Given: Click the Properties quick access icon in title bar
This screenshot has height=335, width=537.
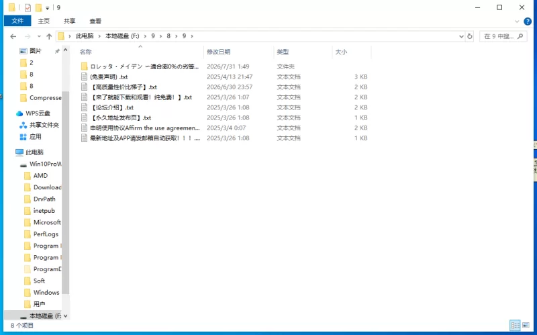Looking at the screenshot, I should tap(28, 7).
